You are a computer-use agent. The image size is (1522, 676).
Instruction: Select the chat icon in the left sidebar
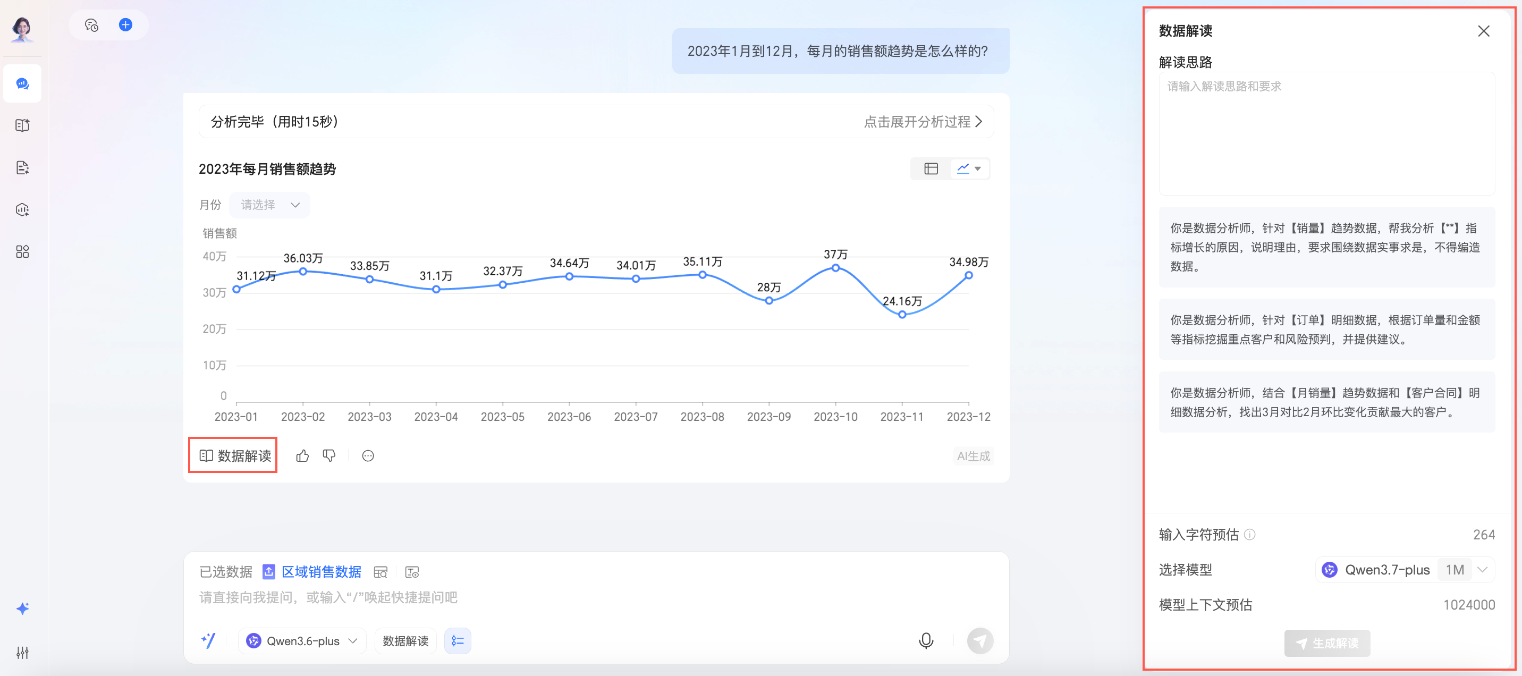tap(22, 83)
